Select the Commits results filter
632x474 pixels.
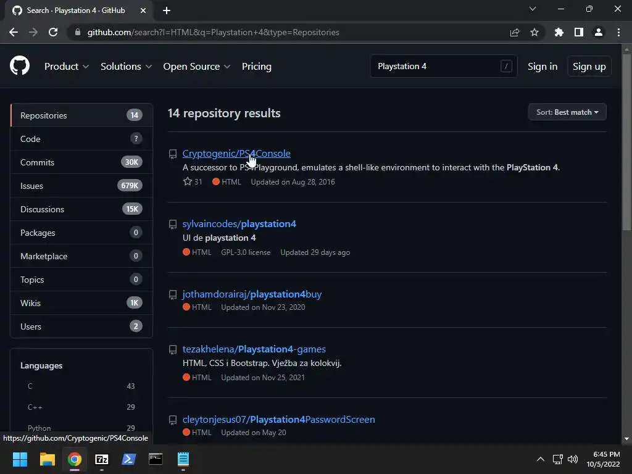pyautogui.click(x=81, y=162)
